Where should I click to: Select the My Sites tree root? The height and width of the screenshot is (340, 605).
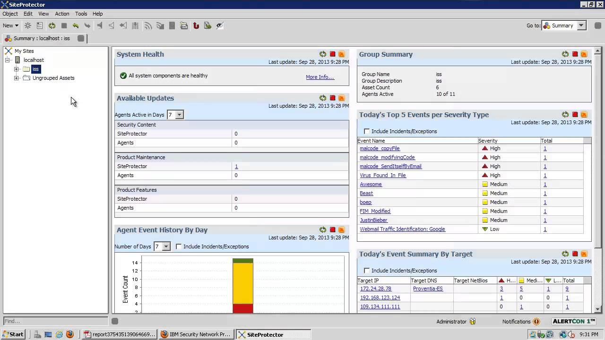point(24,51)
